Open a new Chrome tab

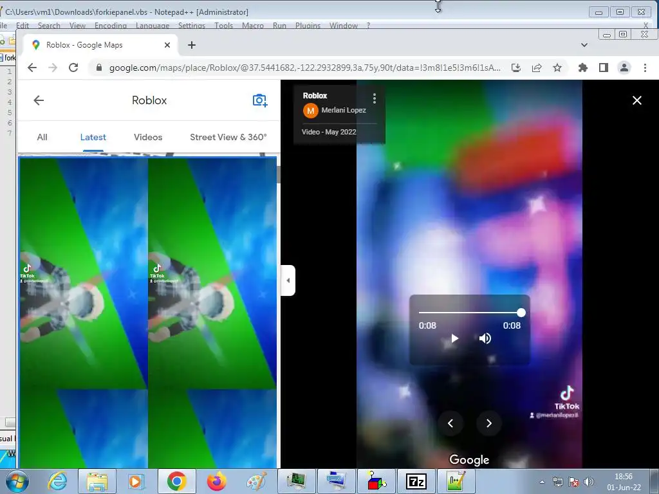pos(192,45)
